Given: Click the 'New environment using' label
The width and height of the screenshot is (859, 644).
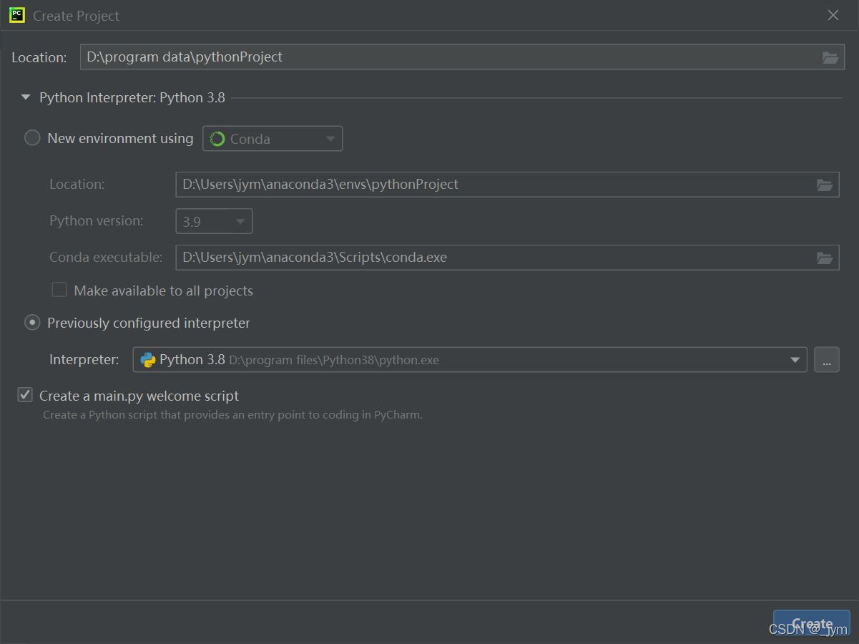Looking at the screenshot, I should 120,139.
